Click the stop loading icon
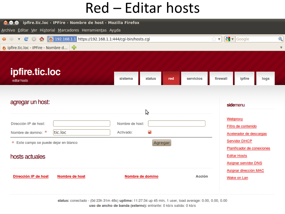This screenshot has height=214, width=285. click(x=34, y=39)
